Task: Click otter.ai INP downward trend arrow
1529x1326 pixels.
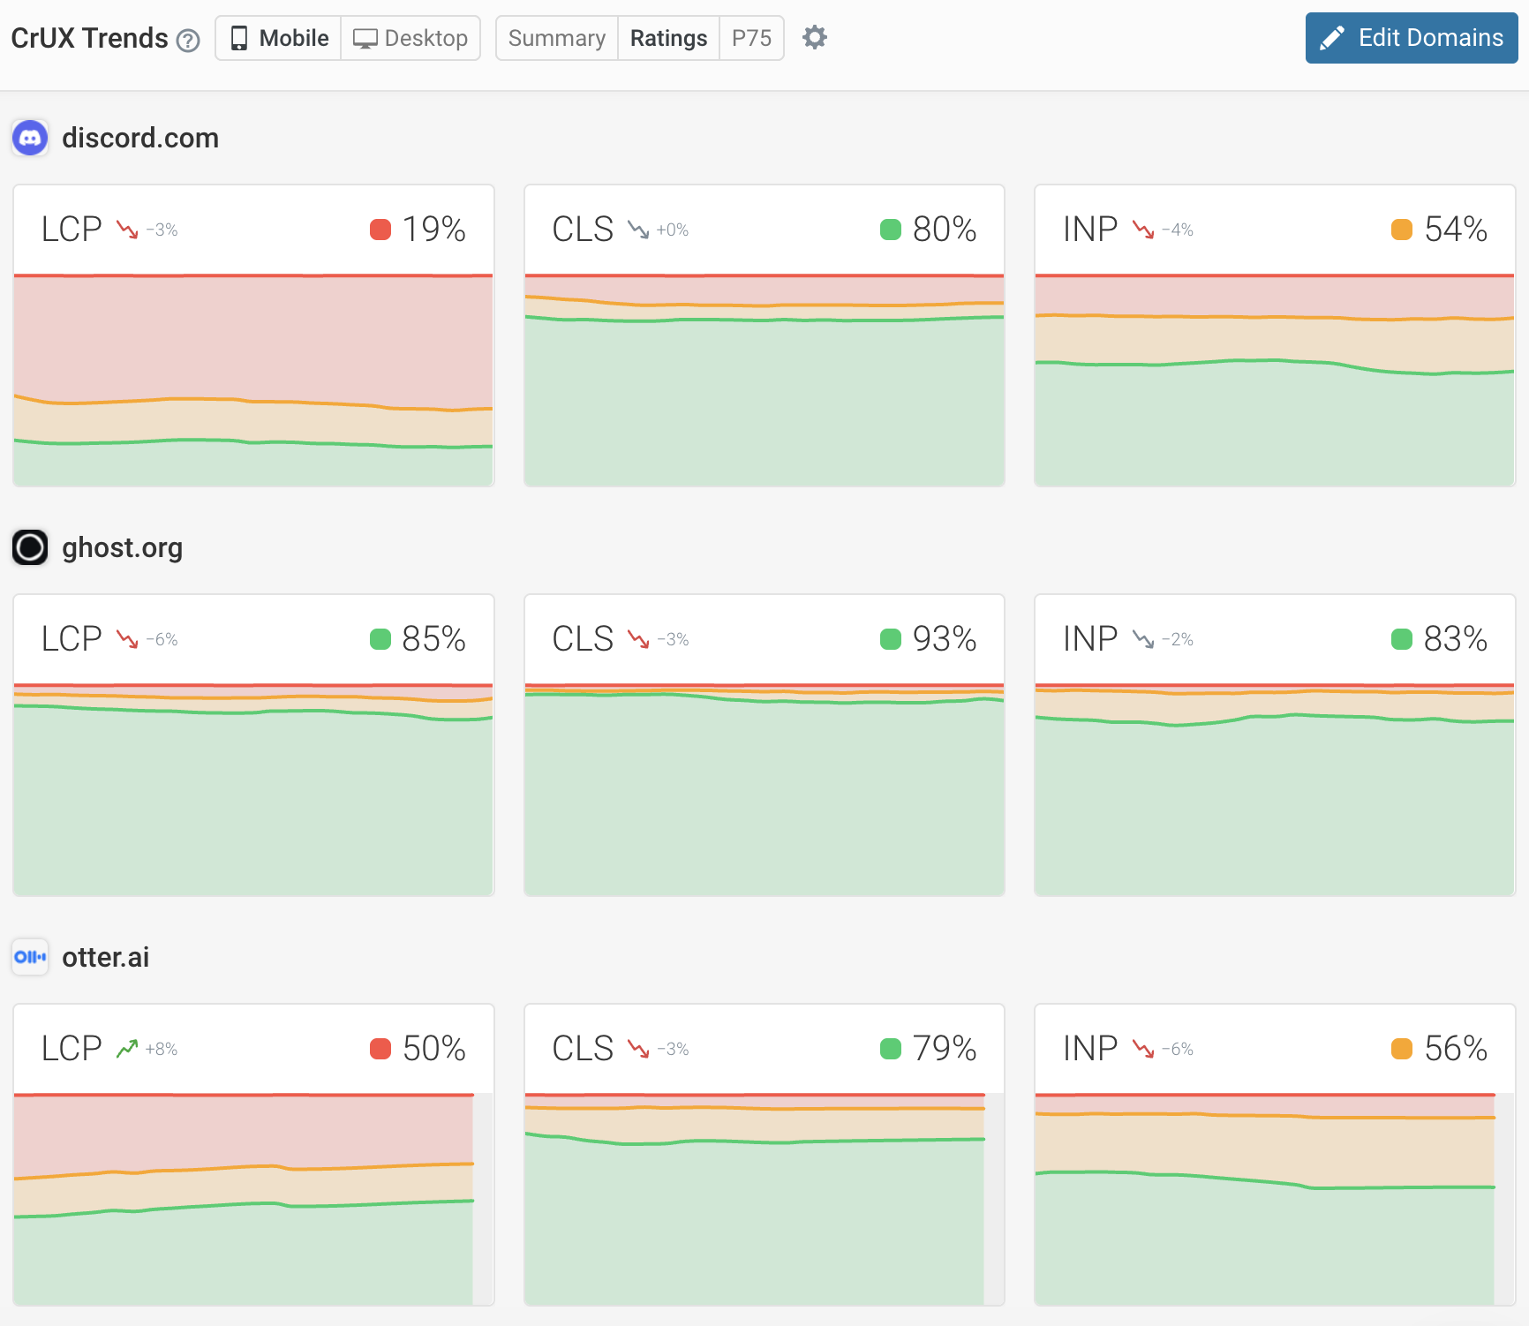Action: (x=1143, y=1049)
